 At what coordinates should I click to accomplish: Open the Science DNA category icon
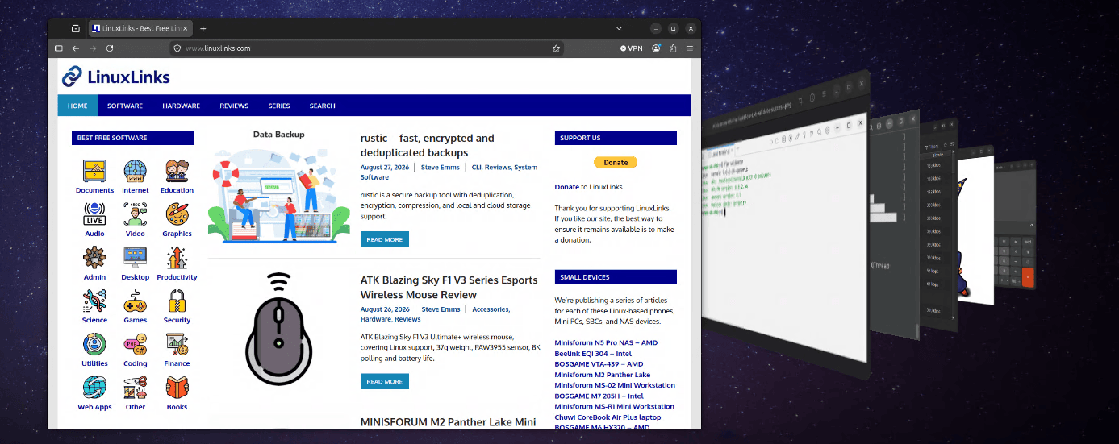coord(94,301)
